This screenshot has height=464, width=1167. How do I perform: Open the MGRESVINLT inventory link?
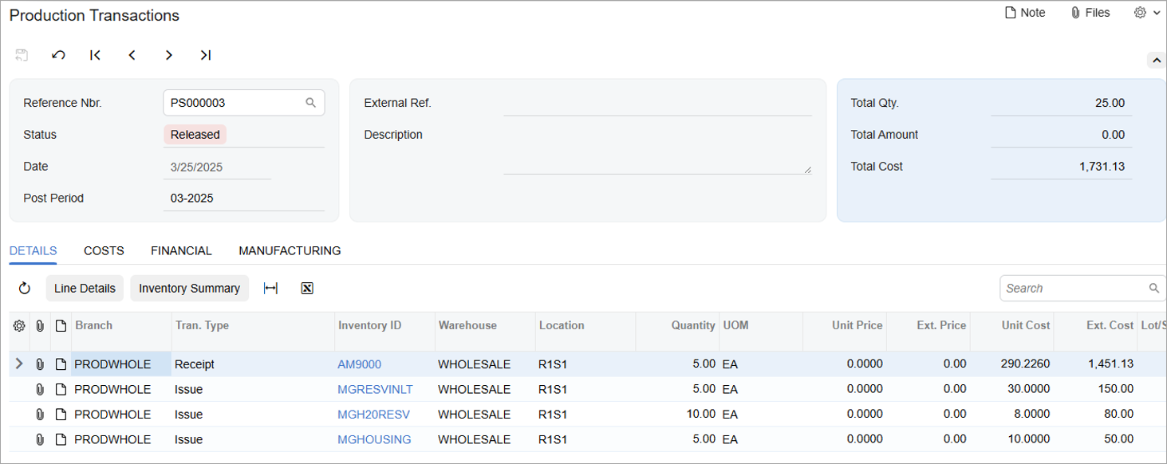click(375, 389)
